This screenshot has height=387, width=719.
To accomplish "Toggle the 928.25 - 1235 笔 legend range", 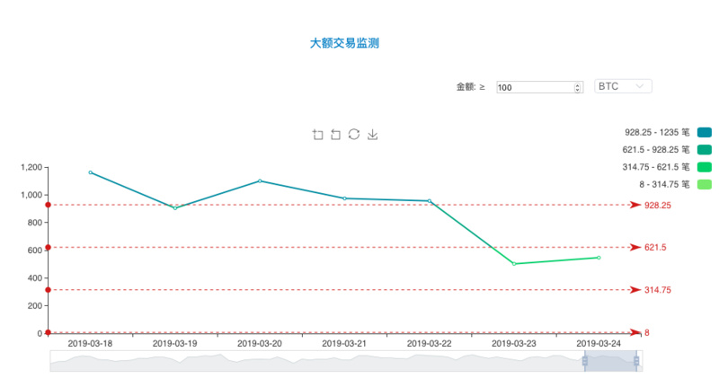I will click(668, 132).
